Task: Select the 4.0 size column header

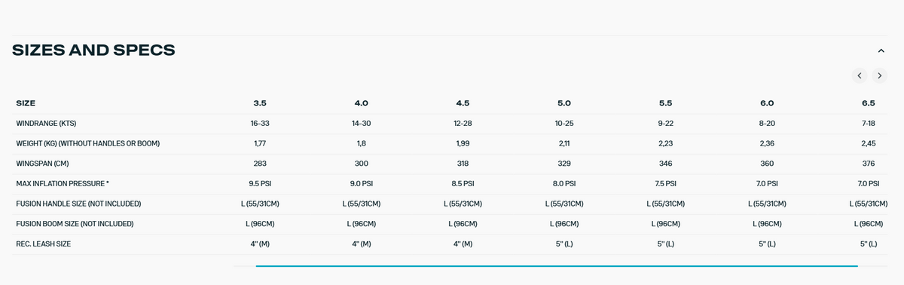Action: [361, 103]
